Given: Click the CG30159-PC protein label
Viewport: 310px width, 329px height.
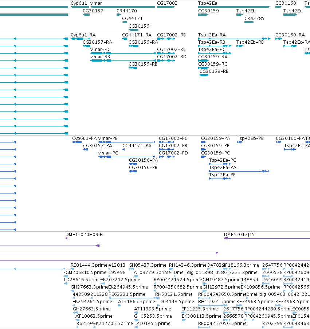Looking at the screenshot, I should click(x=215, y=153).
